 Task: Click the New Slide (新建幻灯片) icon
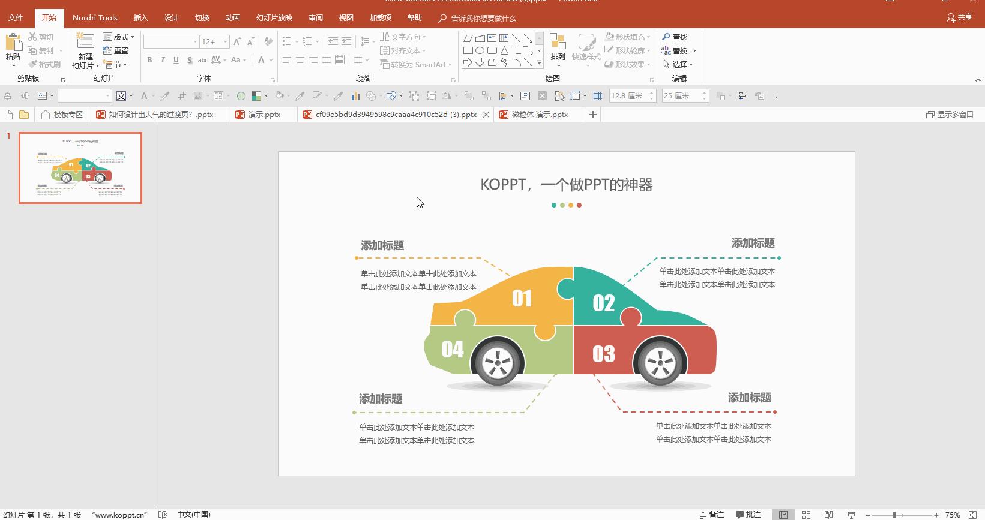tap(85, 42)
